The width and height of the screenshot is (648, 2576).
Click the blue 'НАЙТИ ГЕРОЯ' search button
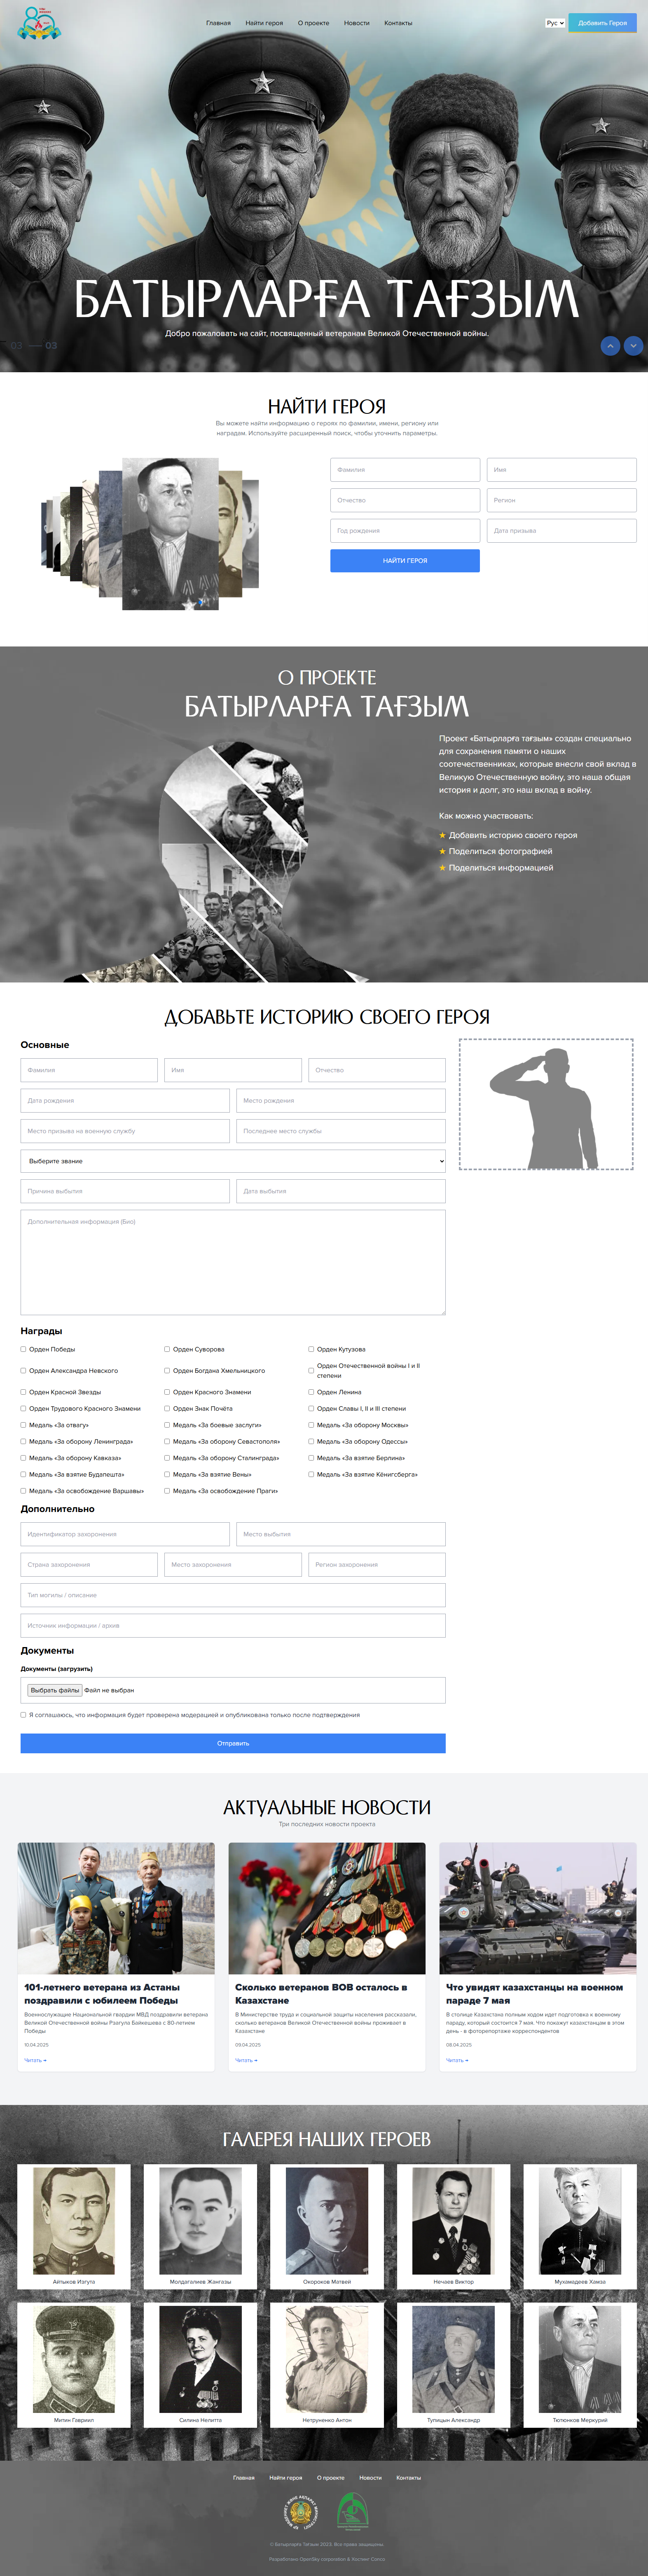[x=405, y=560]
